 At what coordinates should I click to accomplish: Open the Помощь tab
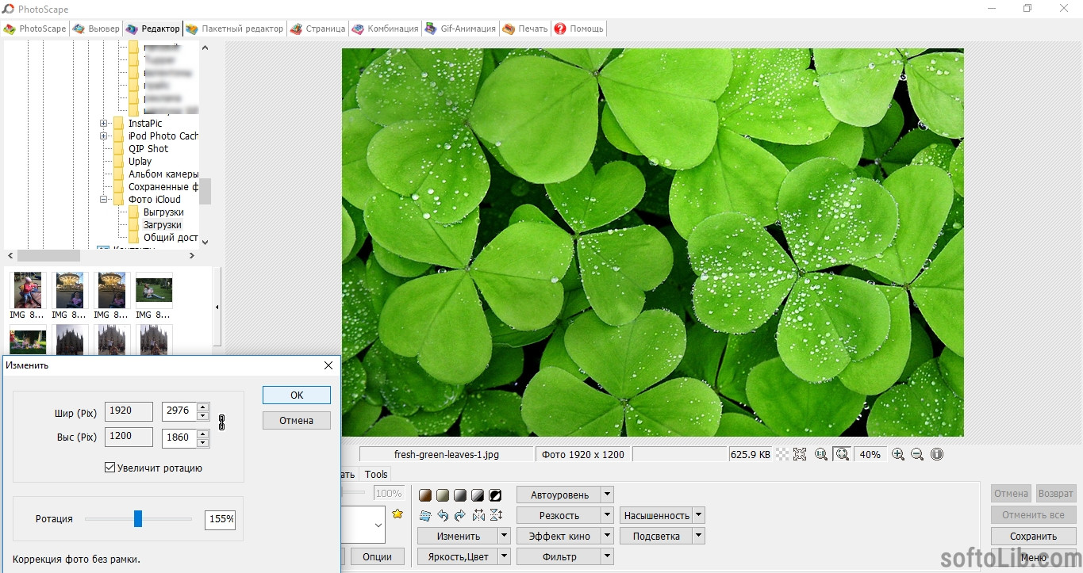click(x=578, y=29)
